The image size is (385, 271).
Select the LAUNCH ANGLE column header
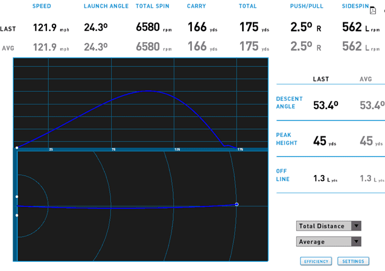(107, 6)
